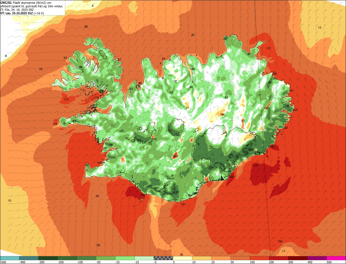Viewport: 346px width, 264px height.
Task: Click the light teal legend swatch between -500 and -400
Action: pyautogui.click(x=10, y=258)
